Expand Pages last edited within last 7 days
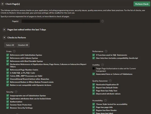 [x=4, y=30]
